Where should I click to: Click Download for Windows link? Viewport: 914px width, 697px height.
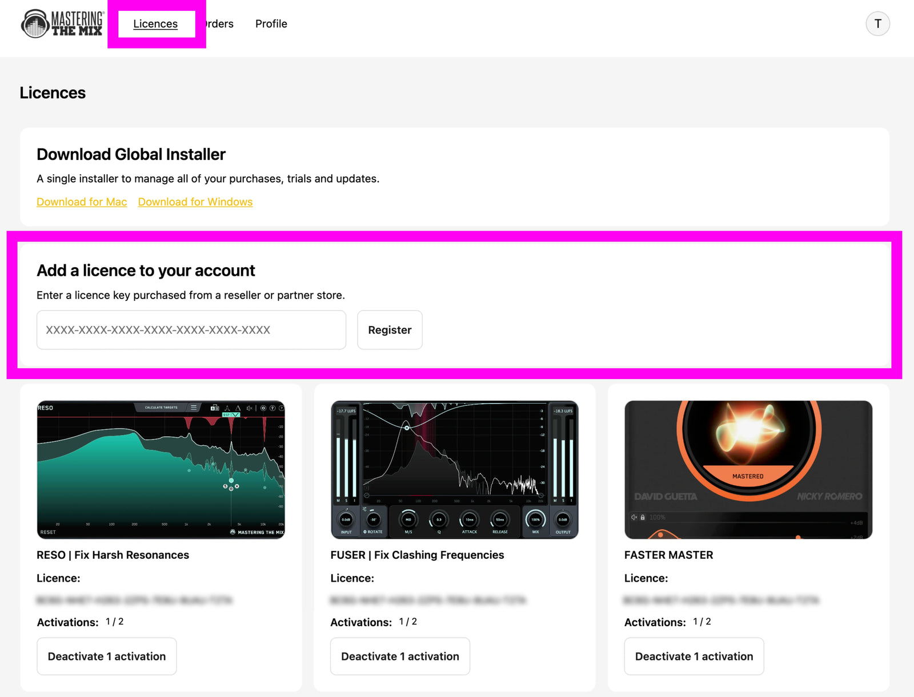click(195, 202)
